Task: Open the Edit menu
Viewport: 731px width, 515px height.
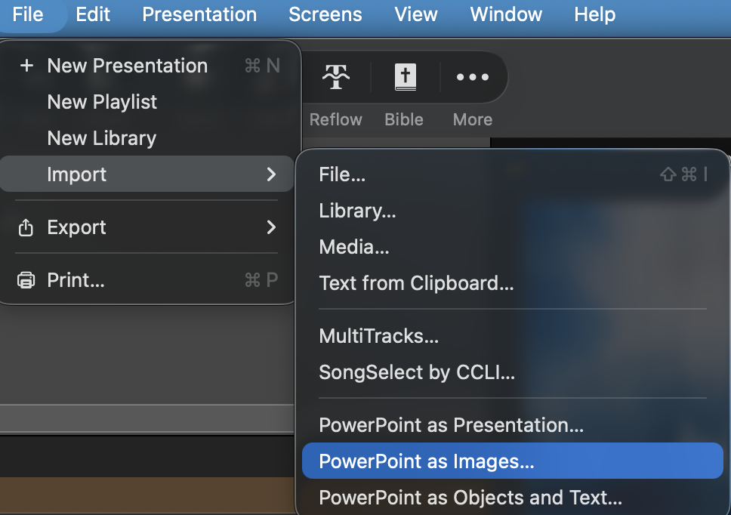Action: [94, 14]
